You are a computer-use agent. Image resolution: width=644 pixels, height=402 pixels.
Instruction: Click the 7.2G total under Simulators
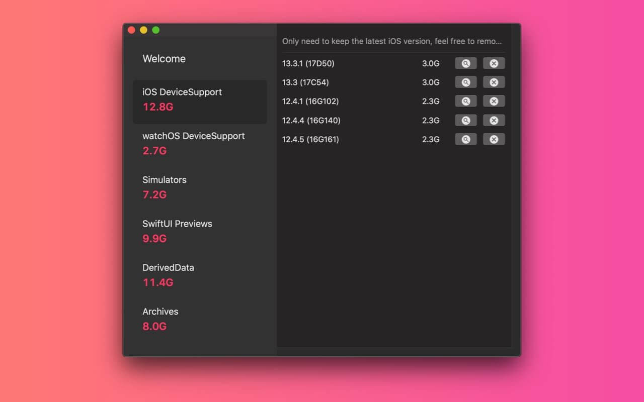[x=154, y=194]
